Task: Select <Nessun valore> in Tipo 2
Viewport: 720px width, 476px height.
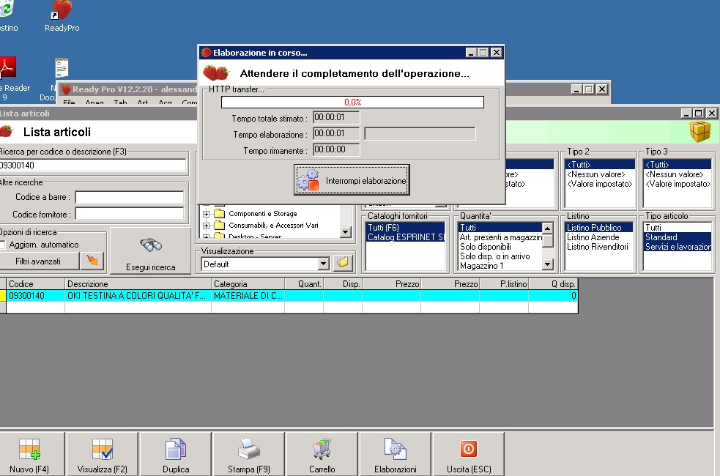Action: tap(600, 174)
